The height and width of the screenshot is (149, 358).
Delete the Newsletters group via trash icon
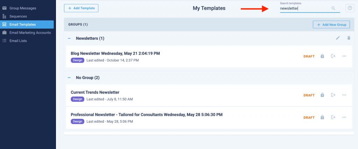(349, 38)
